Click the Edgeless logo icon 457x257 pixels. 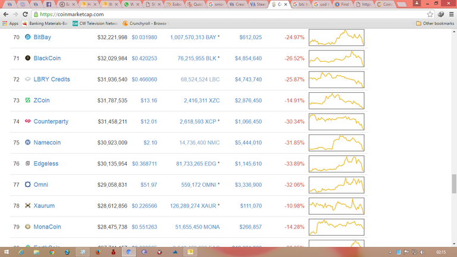tap(28, 164)
